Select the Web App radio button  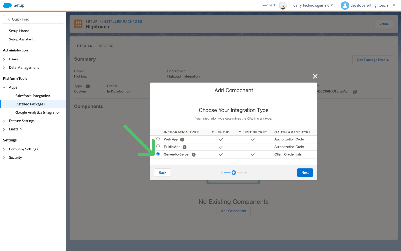158,139
